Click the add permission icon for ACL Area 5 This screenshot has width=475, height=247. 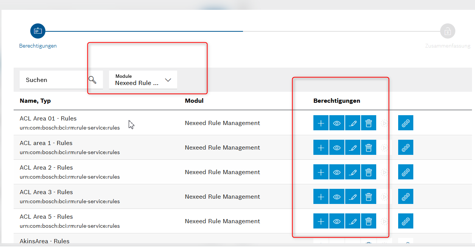[321, 221]
